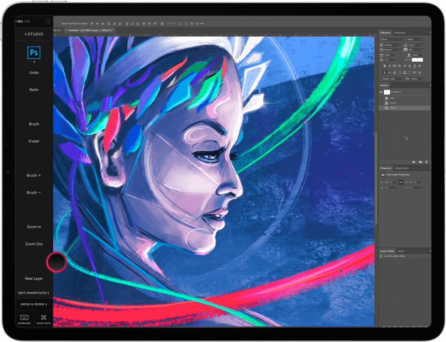Tap the Undo shortcut

coord(34,73)
